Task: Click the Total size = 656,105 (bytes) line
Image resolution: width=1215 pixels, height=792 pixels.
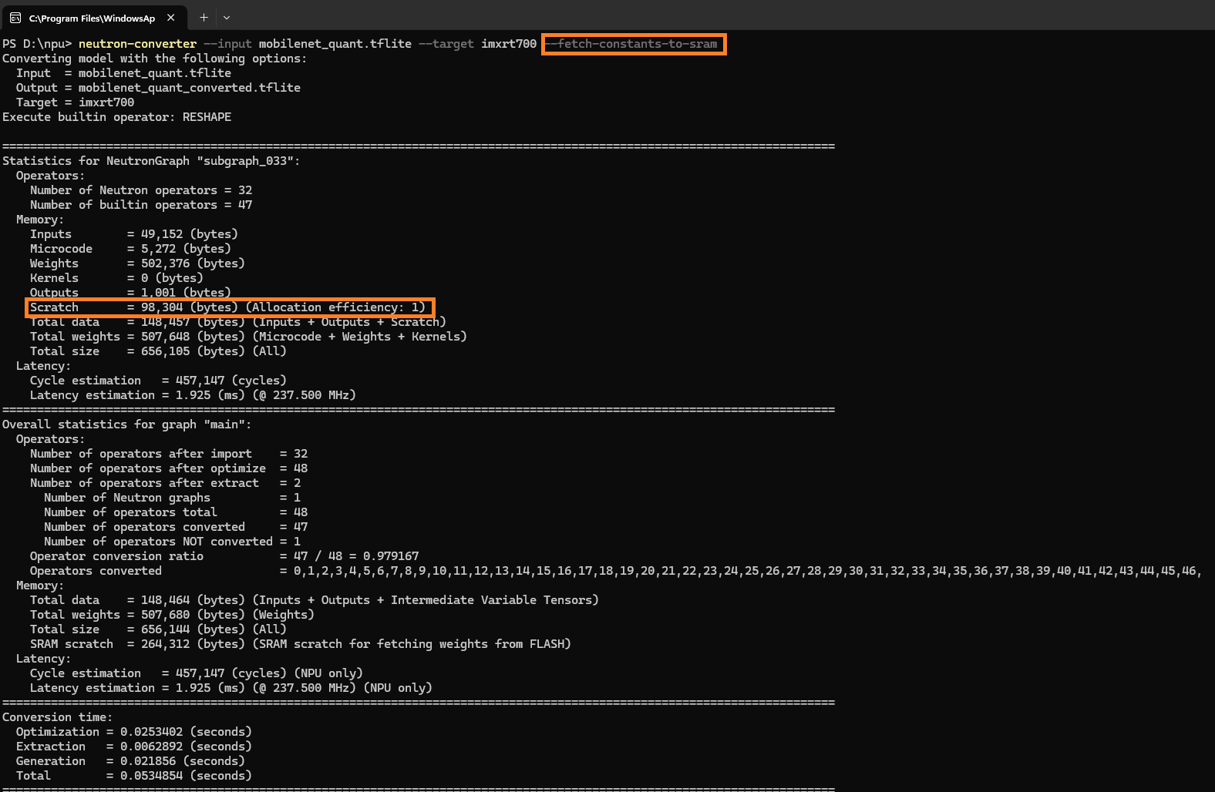Action: coord(158,351)
